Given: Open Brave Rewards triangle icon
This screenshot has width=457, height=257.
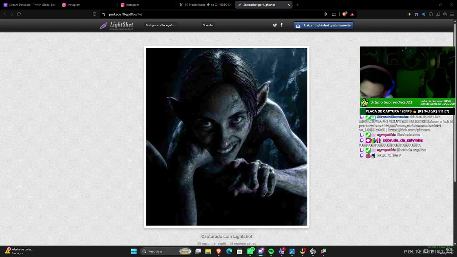Looking at the screenshot, I should pos(352,14).
